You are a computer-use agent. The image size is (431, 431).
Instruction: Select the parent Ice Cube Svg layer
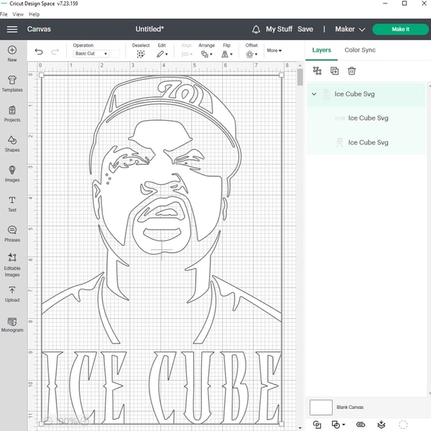click(366, 94)
